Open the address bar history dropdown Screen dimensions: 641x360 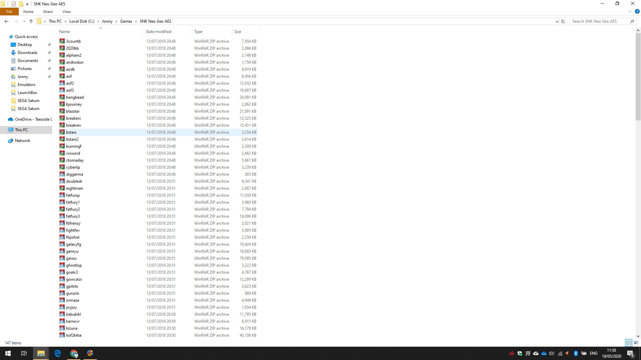(x=557, y=21)
